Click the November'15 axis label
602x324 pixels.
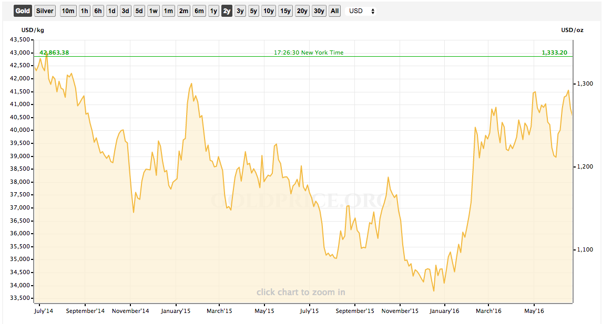[400, 310]
